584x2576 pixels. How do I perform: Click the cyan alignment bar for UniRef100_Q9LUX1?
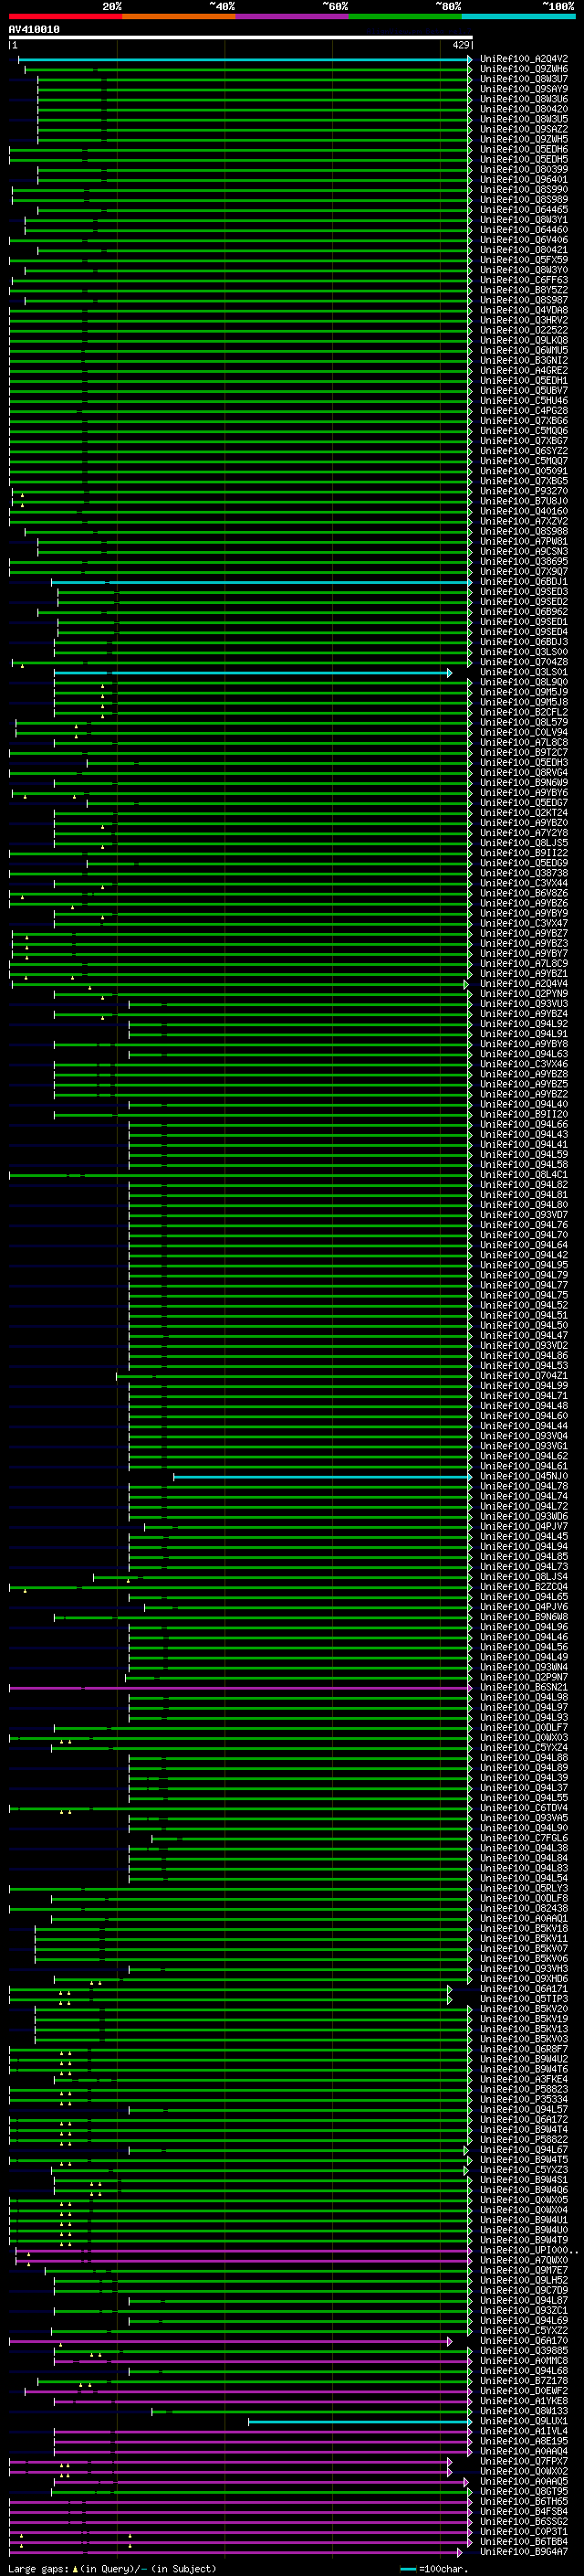(x=360, y=2422)
